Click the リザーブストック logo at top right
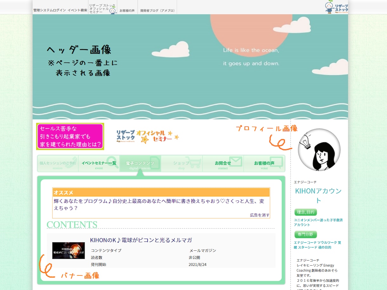Viewport: 387px width, 290px height. [336, 7]
